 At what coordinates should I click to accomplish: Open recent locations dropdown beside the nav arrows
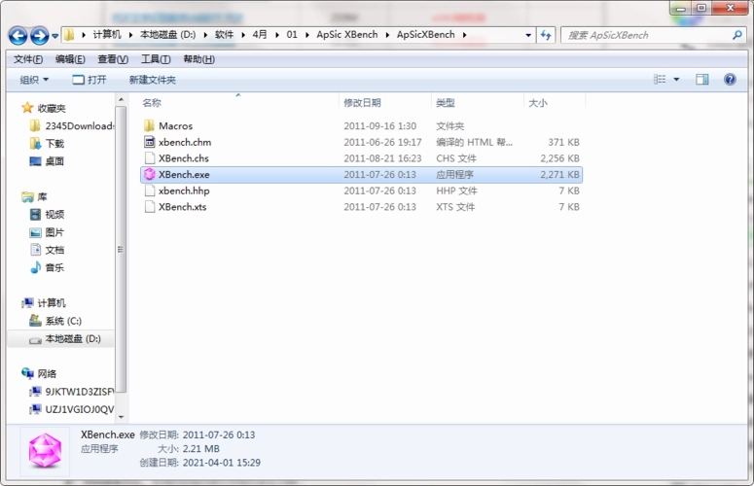[x=54, y=36]
